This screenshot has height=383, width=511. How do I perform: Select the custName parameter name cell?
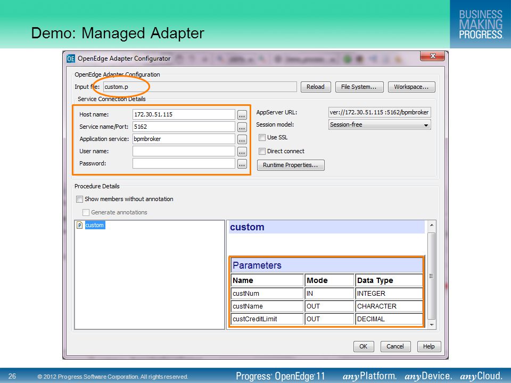point(267,306)
